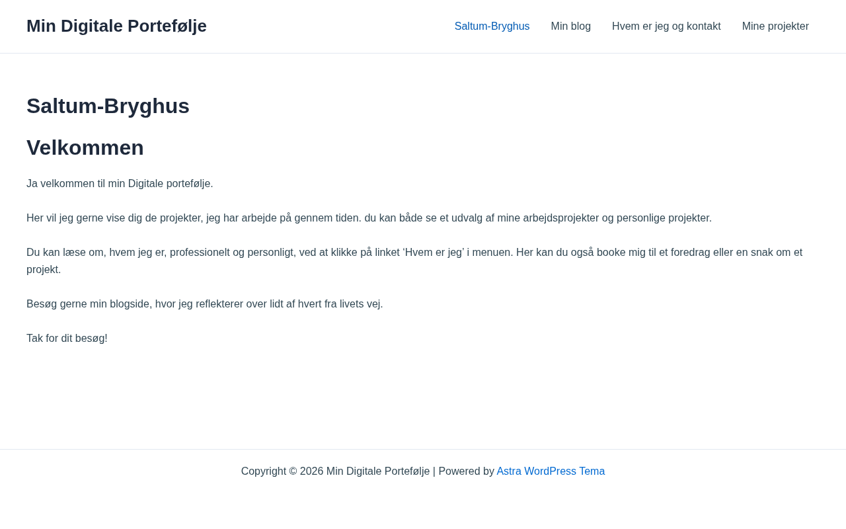Click the Tak for dit besøg text
846x529 pixels.
(x=67, y=339)
